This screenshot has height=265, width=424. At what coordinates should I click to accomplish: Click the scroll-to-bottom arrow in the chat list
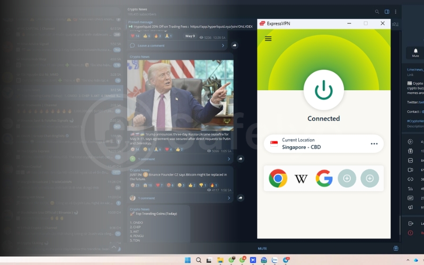114,247
